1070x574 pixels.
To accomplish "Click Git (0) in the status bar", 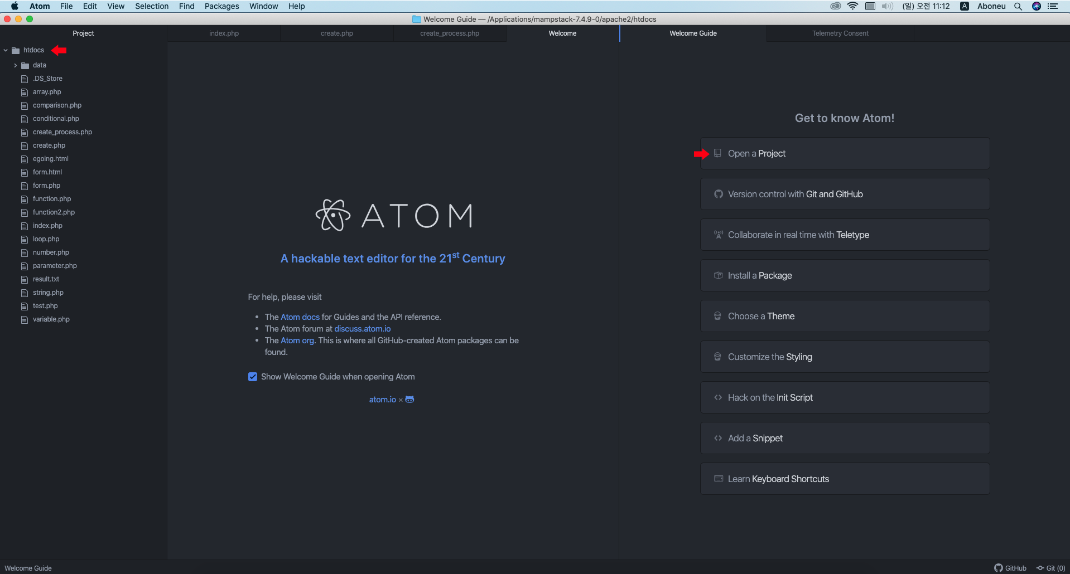I will click(x=1051, y=568).
